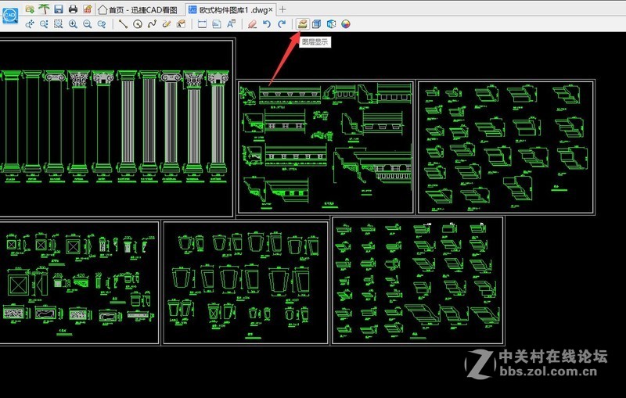
Task: Close the 欧式构件图库1.dwg tab
Action: click(270, 9)
